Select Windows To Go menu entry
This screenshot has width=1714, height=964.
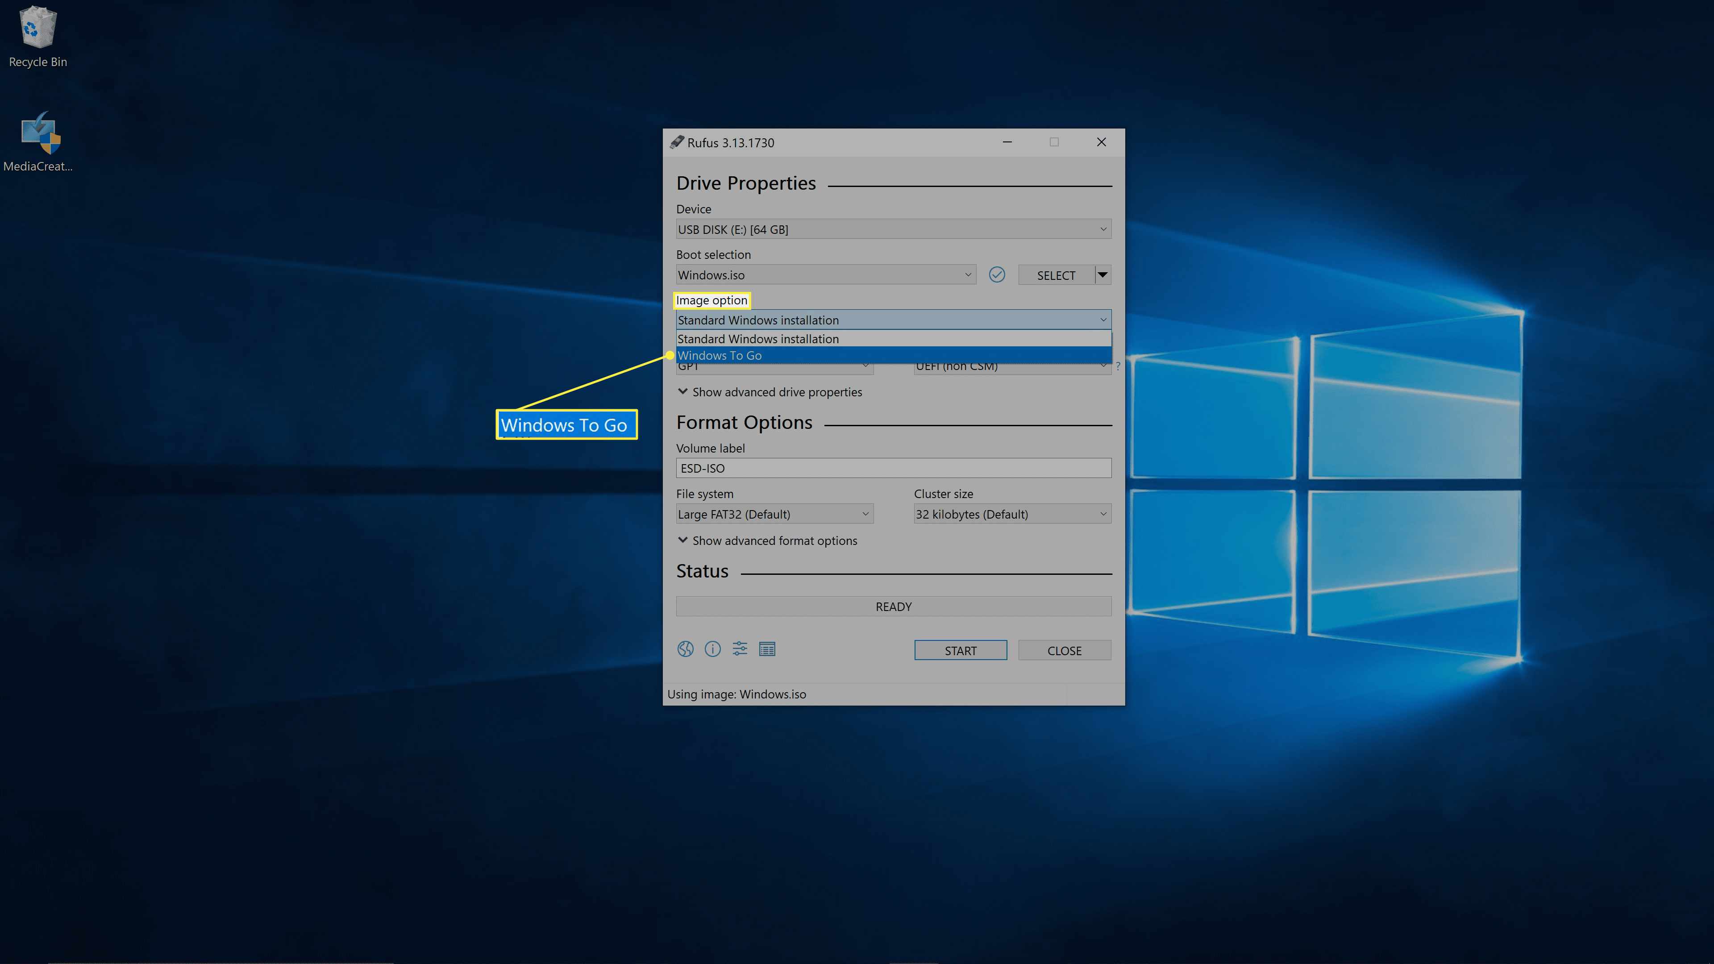pyautogui.click(x=892, y=355)
